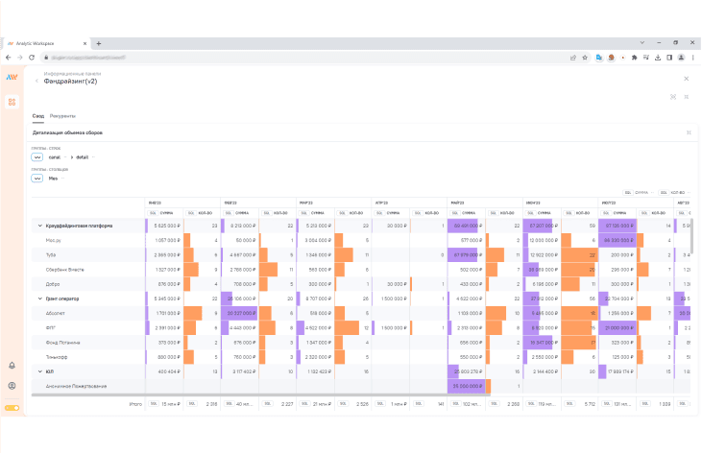
Task: Open a new browser tab
Action: pyautogui.click(x=99, y=44)
